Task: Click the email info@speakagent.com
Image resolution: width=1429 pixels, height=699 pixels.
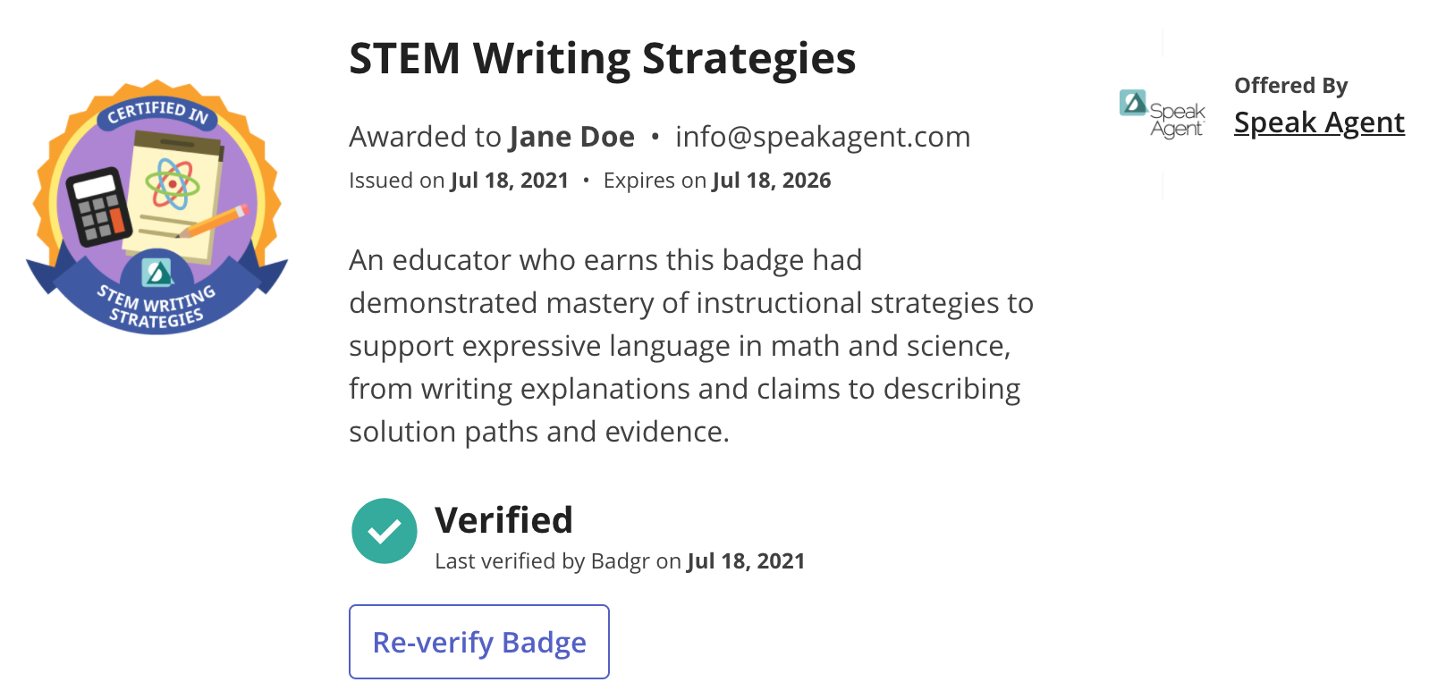Action: coord(823,137)
